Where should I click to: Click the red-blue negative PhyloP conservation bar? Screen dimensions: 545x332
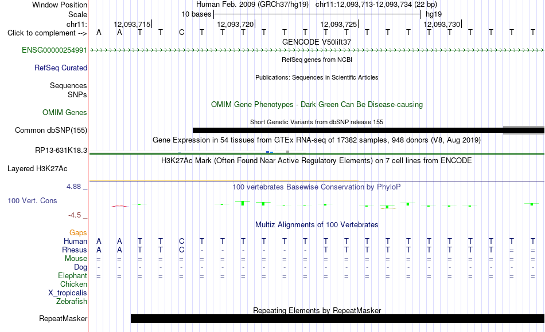pos(120,207)
